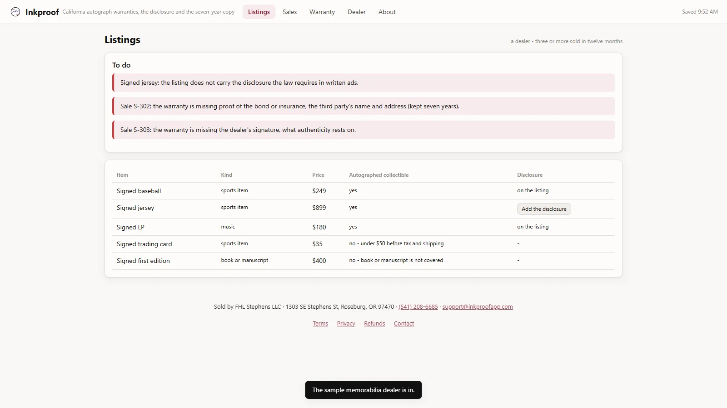This screenshot has height=408, width=727.
Task: Click the Signed first edition item name
Action: (143, 261)
